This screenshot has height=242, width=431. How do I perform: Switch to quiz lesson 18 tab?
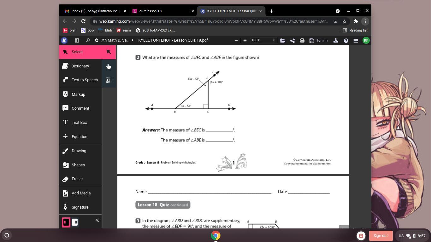pos(162,11)
